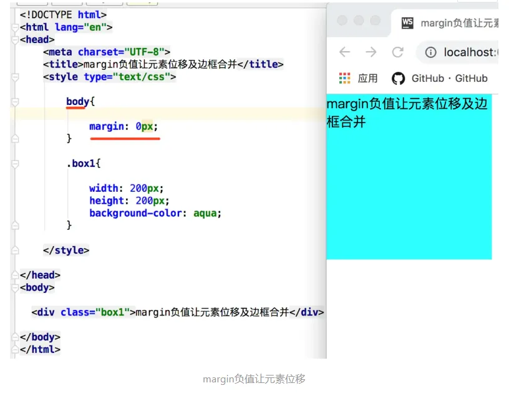509x393 pixels.
Task: Click the aqua box in the browser page
Action: pyautogui.click(x=409, y=177)
